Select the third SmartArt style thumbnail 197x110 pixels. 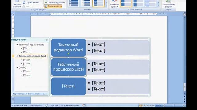[x=151, y=3]
